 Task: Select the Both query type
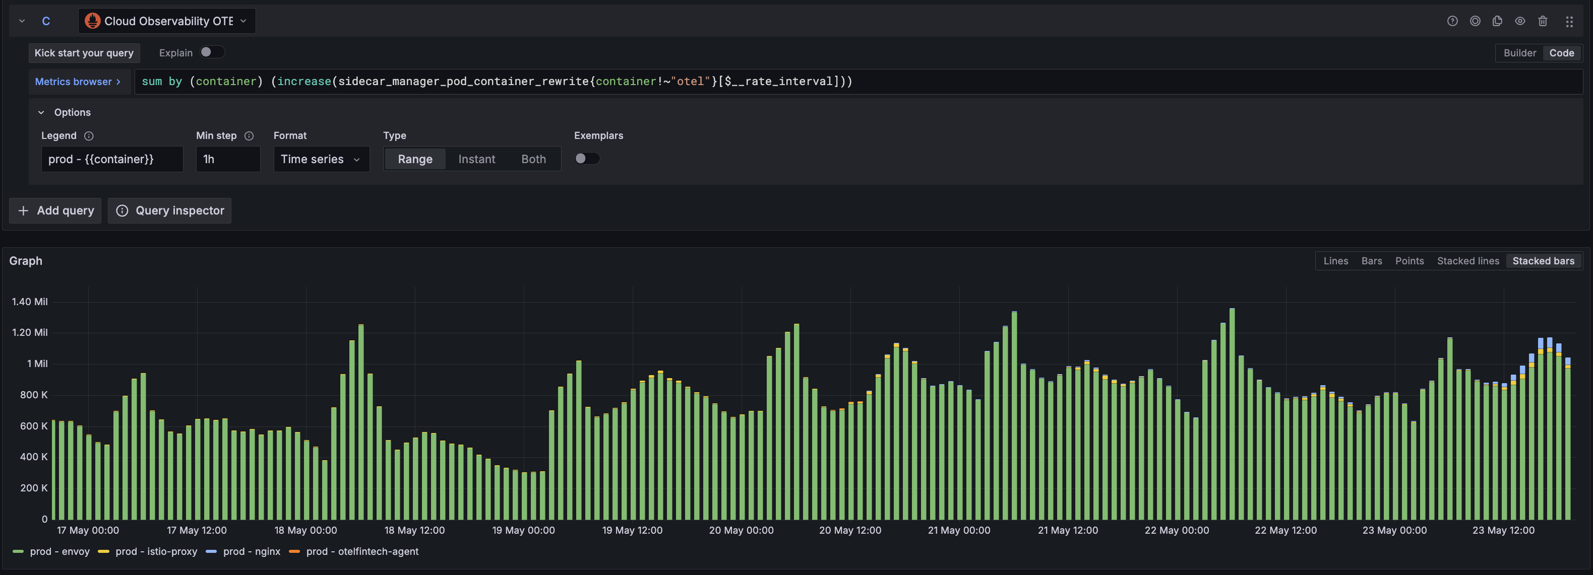click(534, 159)
